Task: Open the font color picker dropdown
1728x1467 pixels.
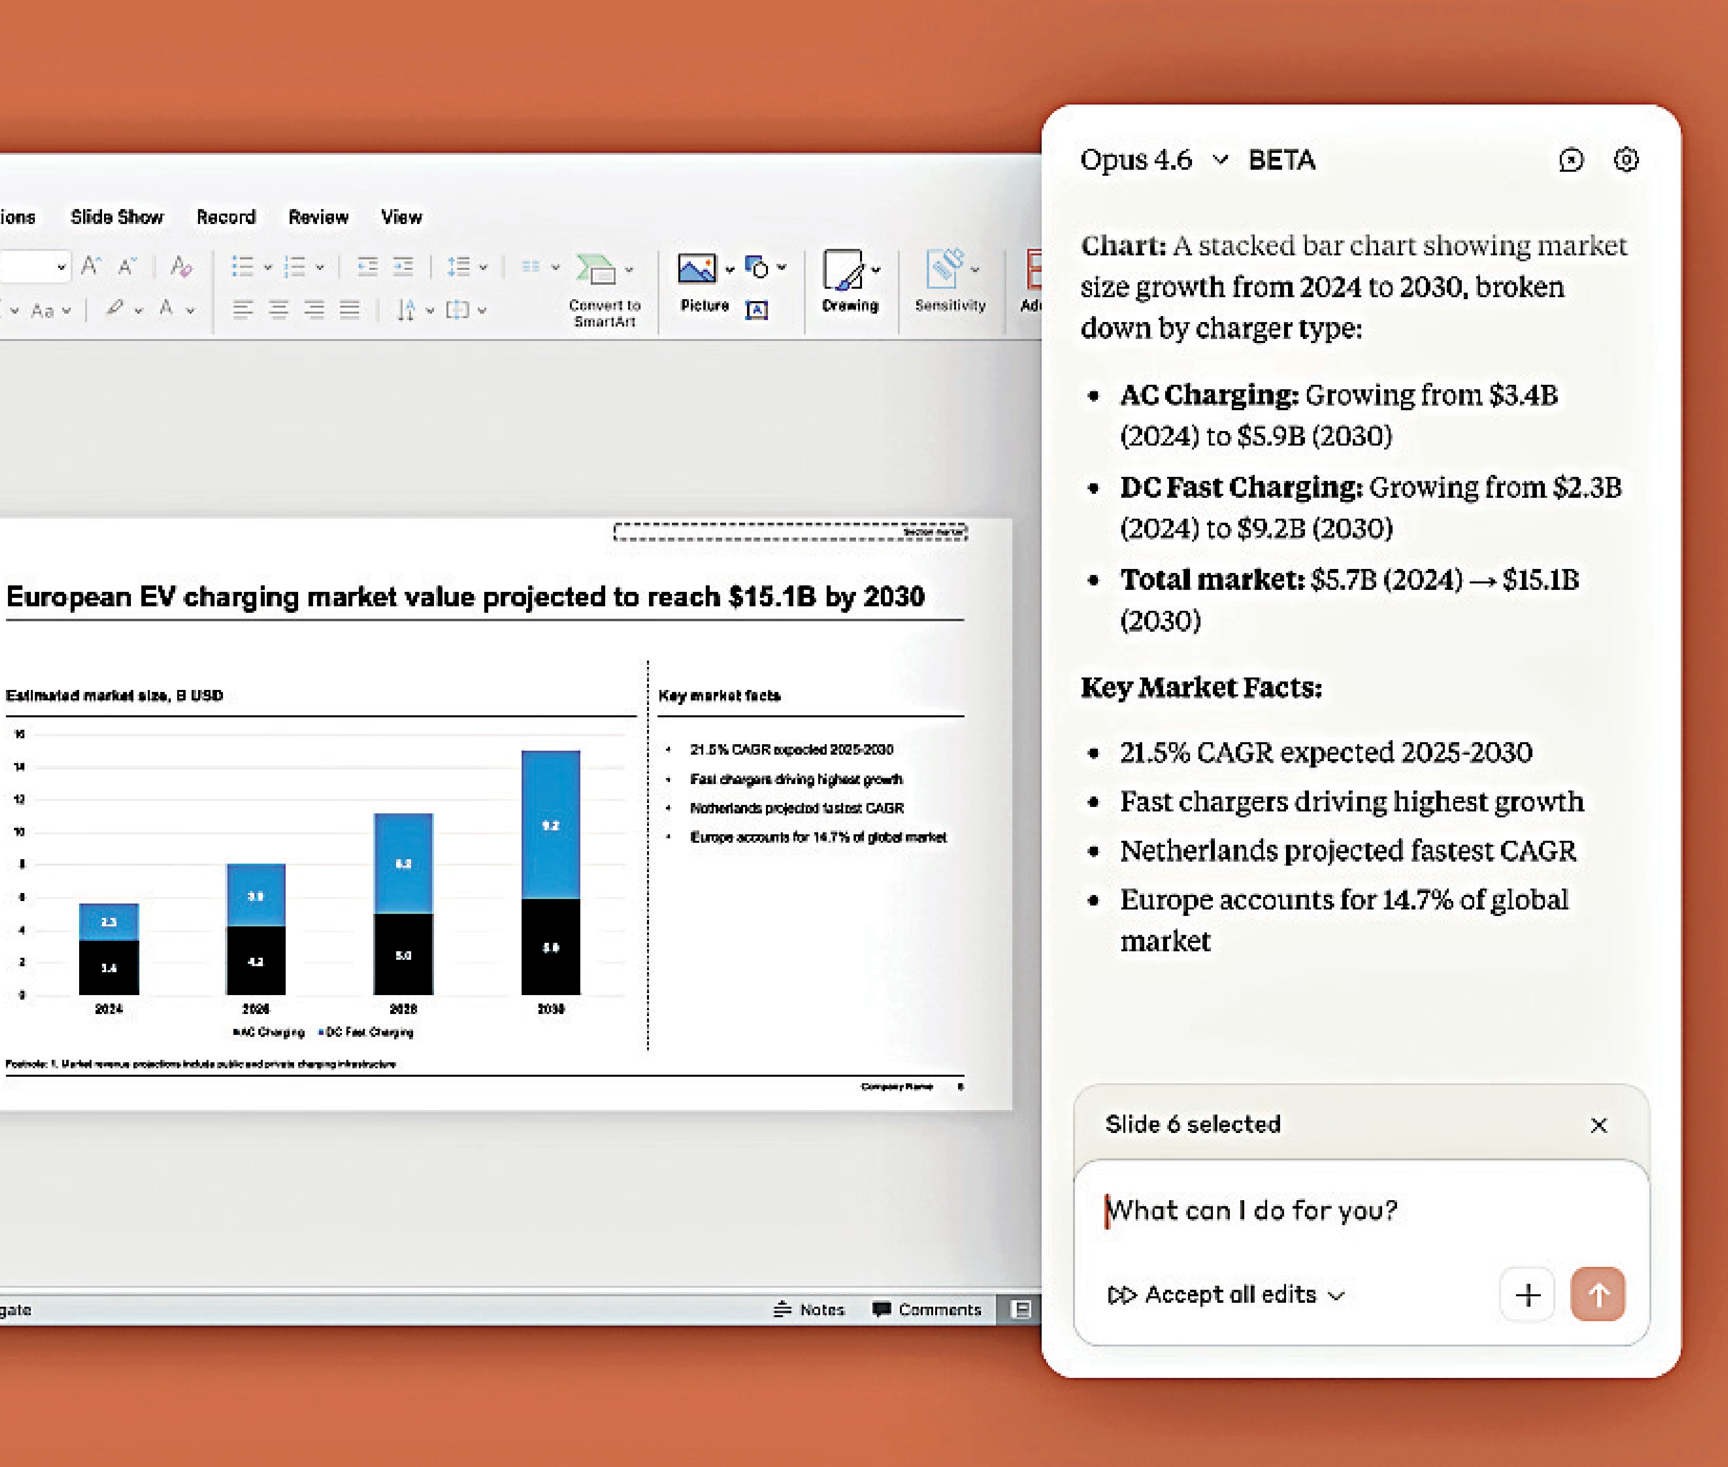Action: coord(191,310)
